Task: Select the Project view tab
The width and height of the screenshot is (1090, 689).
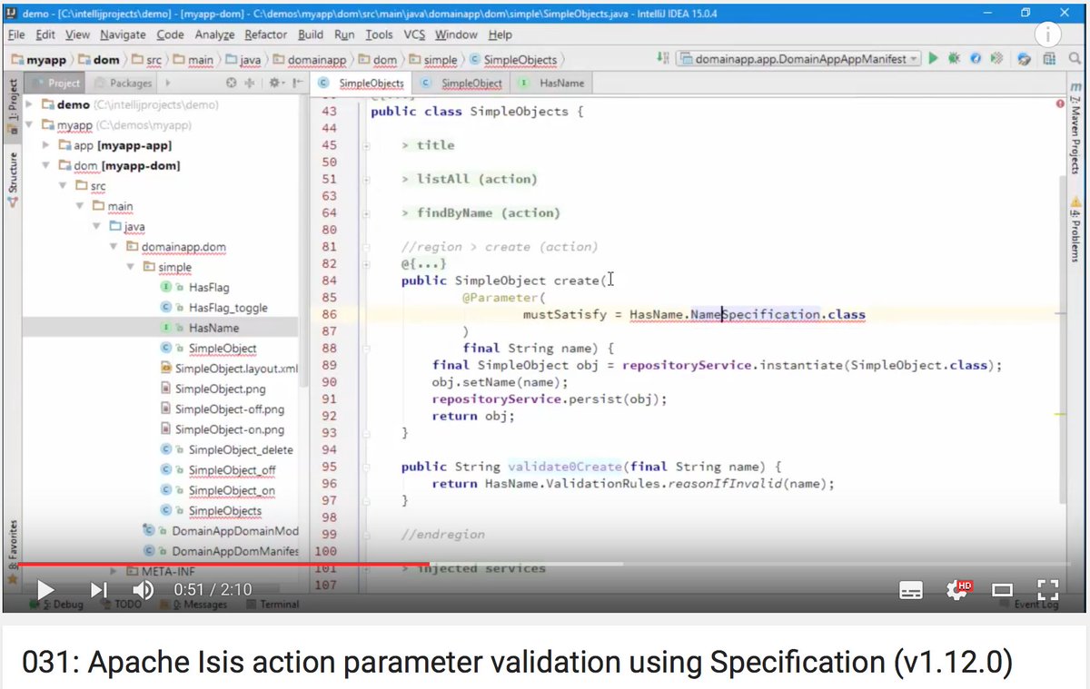Action: tap(56, 83)
